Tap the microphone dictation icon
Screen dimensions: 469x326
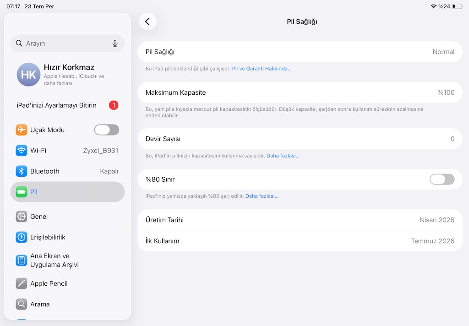115,43
